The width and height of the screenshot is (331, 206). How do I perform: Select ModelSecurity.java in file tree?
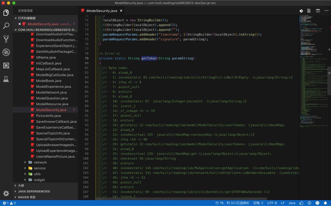point(45,110)
